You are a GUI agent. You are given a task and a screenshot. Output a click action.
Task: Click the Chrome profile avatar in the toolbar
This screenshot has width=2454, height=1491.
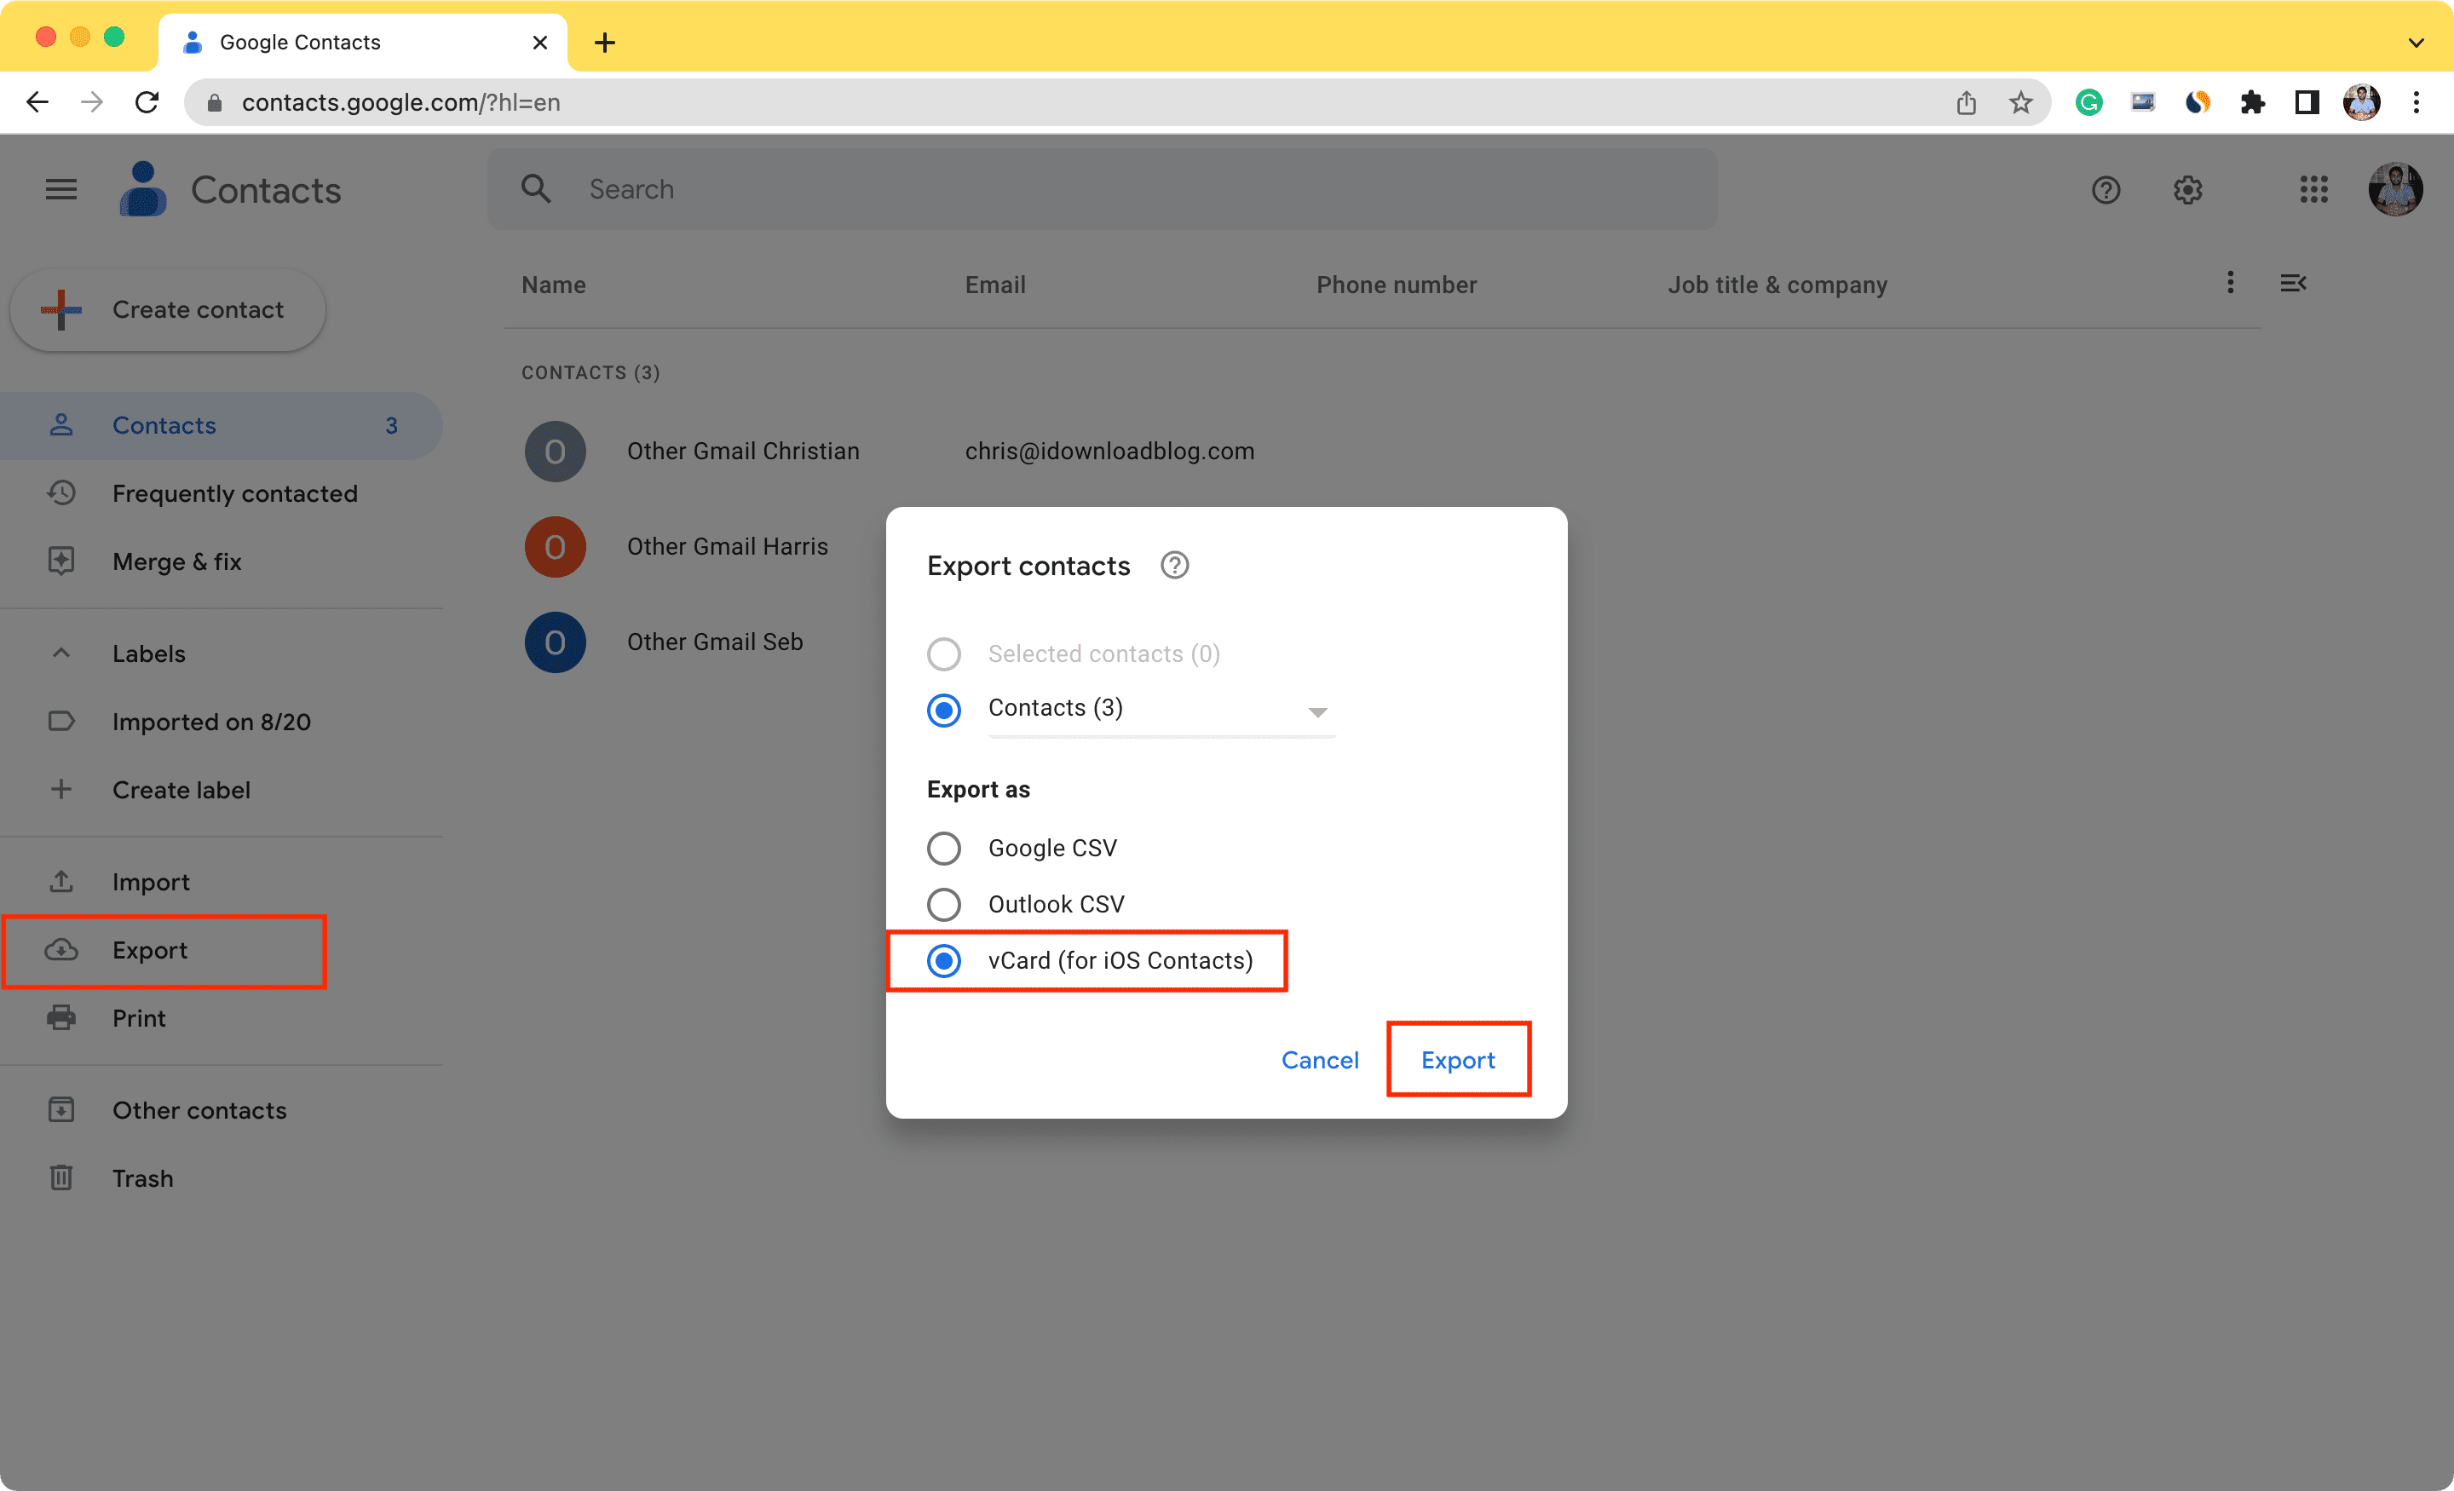tap(2361, 102)
